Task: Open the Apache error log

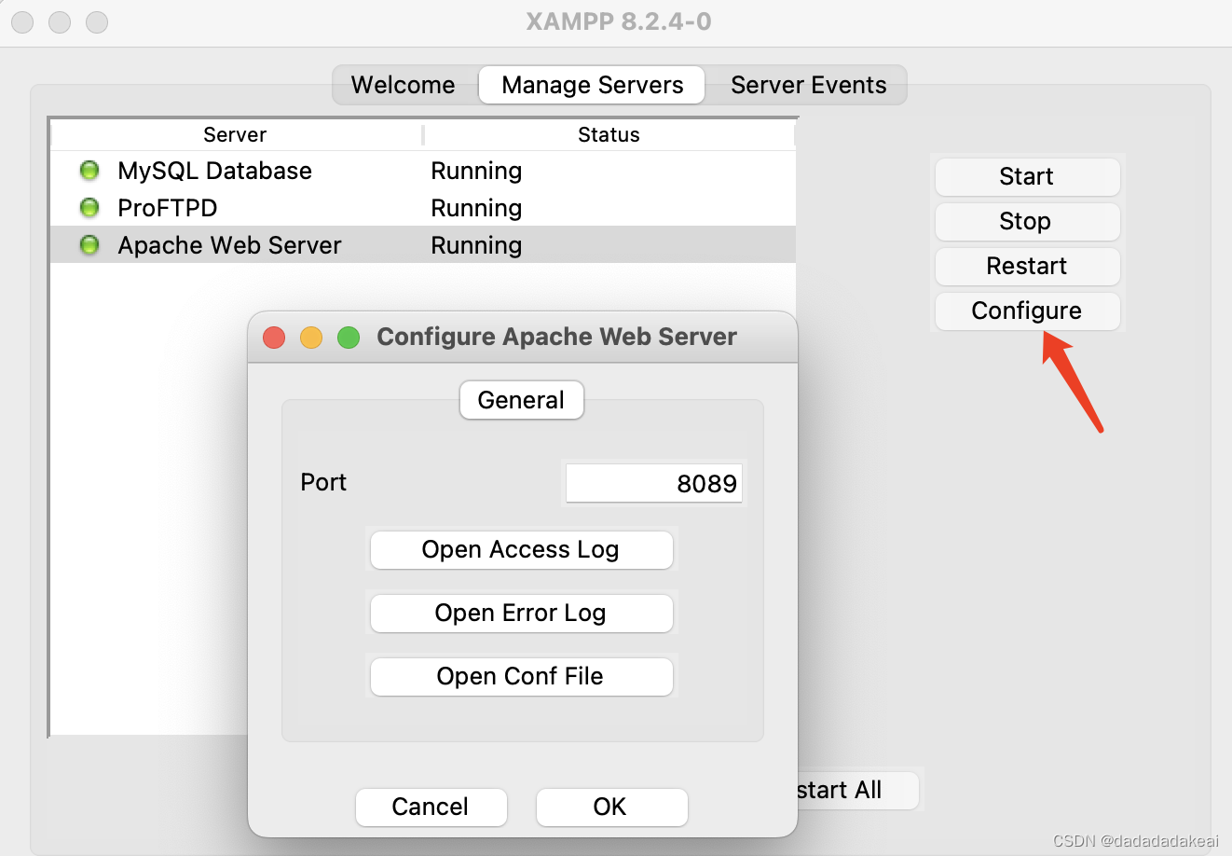Action: pyautogui.click(x=521, y=614)
